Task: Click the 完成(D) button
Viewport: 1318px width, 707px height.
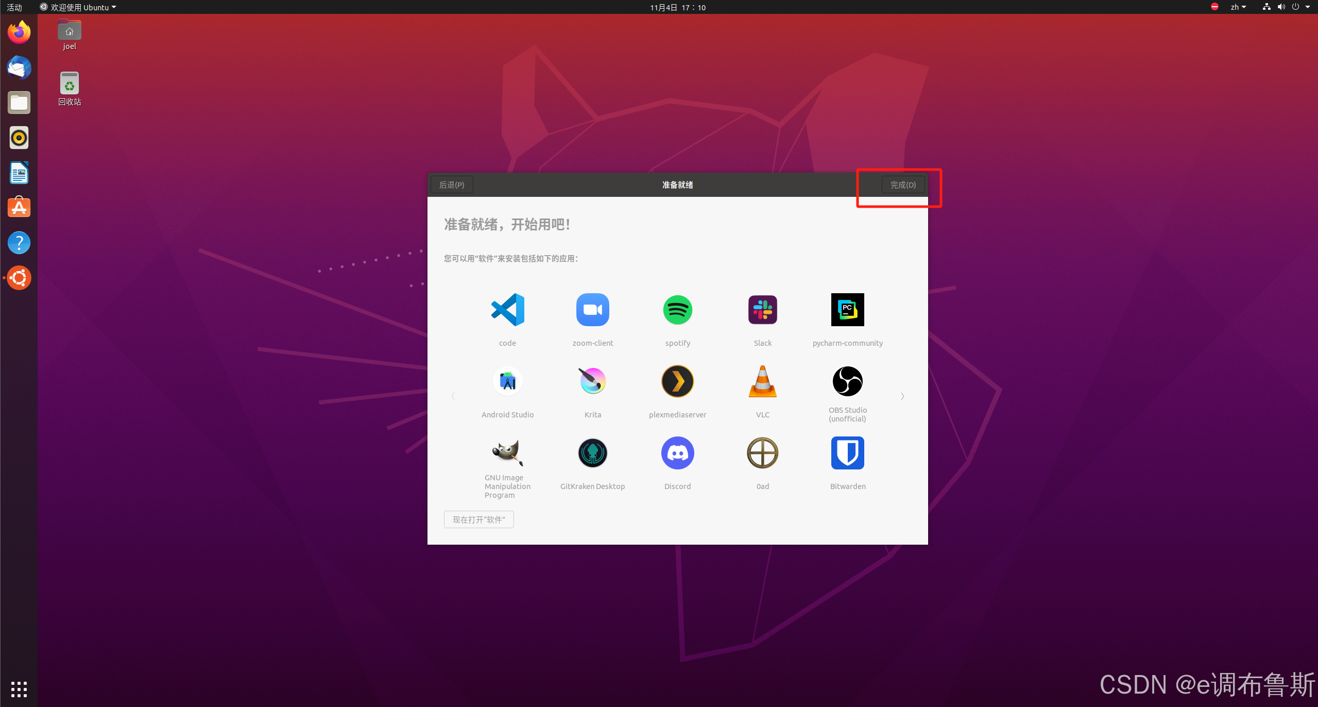Action: point(903,184)
